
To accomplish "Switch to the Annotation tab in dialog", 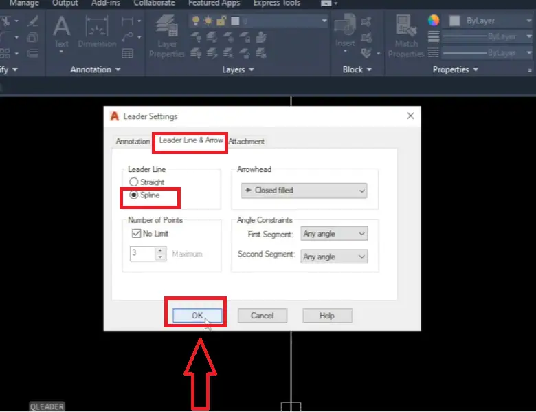I will coord(133,141).
